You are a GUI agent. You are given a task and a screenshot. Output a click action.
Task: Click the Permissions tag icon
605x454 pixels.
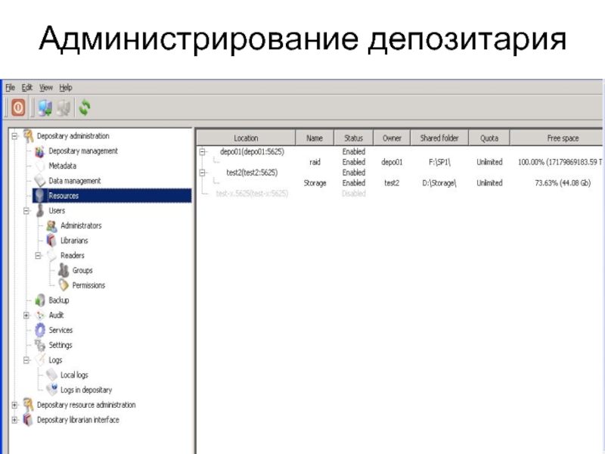coord(64,285)
